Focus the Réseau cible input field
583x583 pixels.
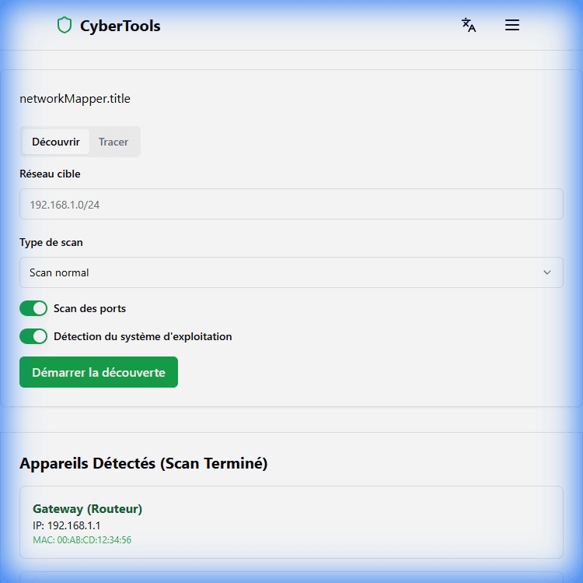pyautogui.click(x=291, y=204)
